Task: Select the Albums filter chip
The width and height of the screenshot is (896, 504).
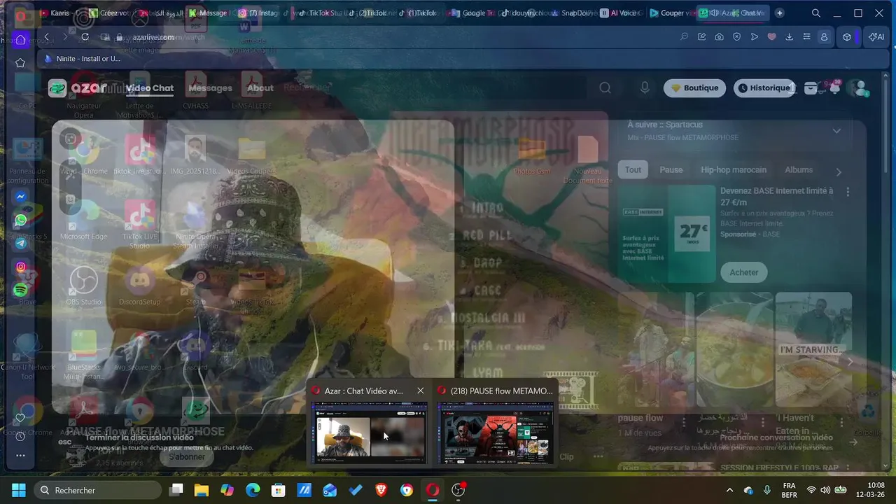Action: pyautogui.click(x=799, y=169)
